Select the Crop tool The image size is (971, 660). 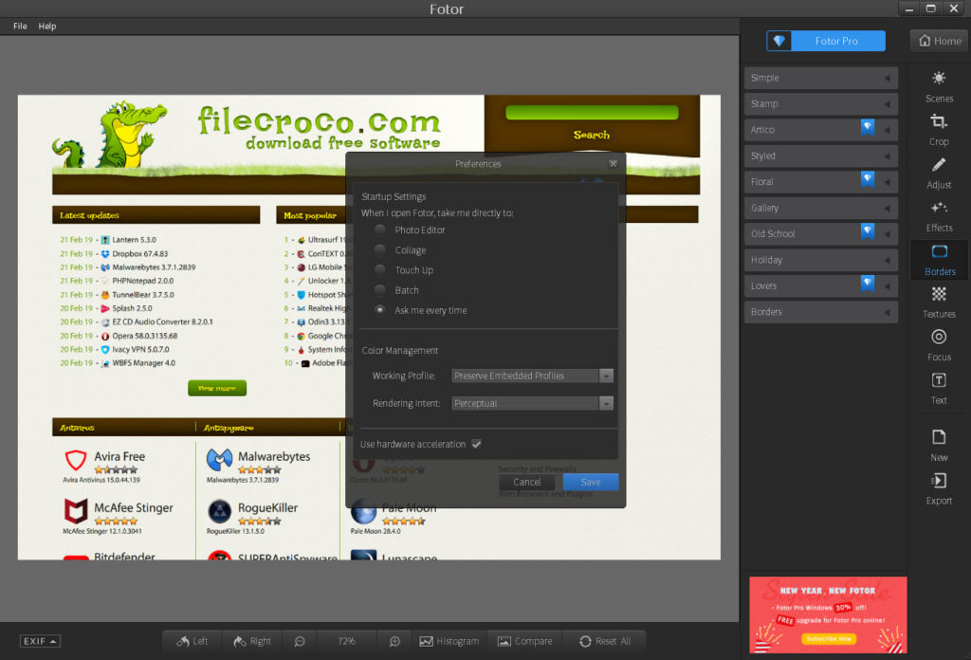point(939,129)
